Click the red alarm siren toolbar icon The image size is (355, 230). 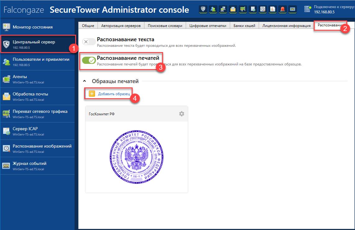283,9
